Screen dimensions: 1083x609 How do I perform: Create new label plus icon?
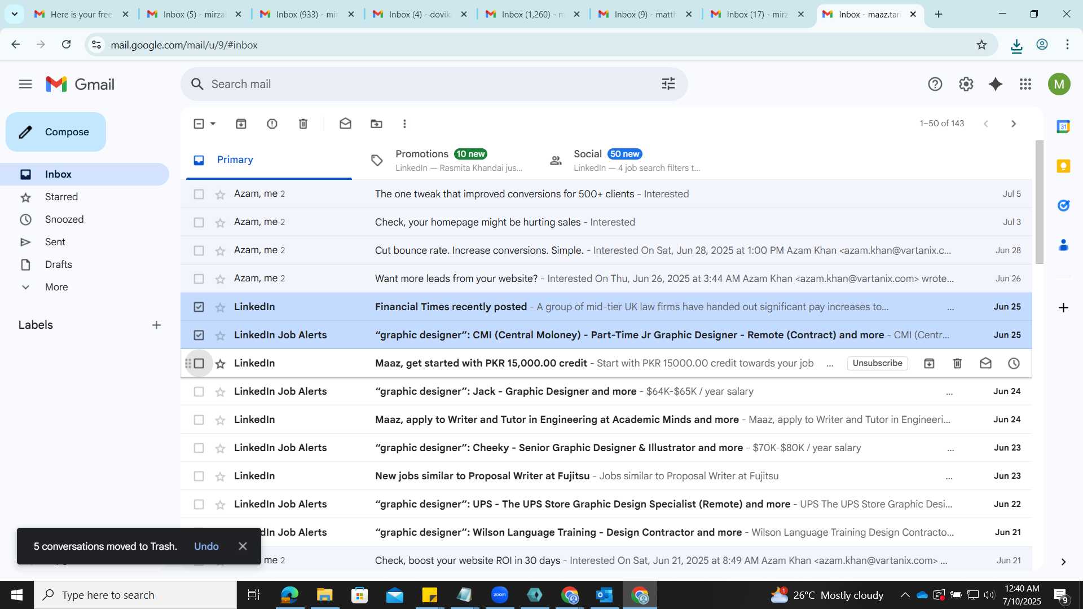point(156,325)
